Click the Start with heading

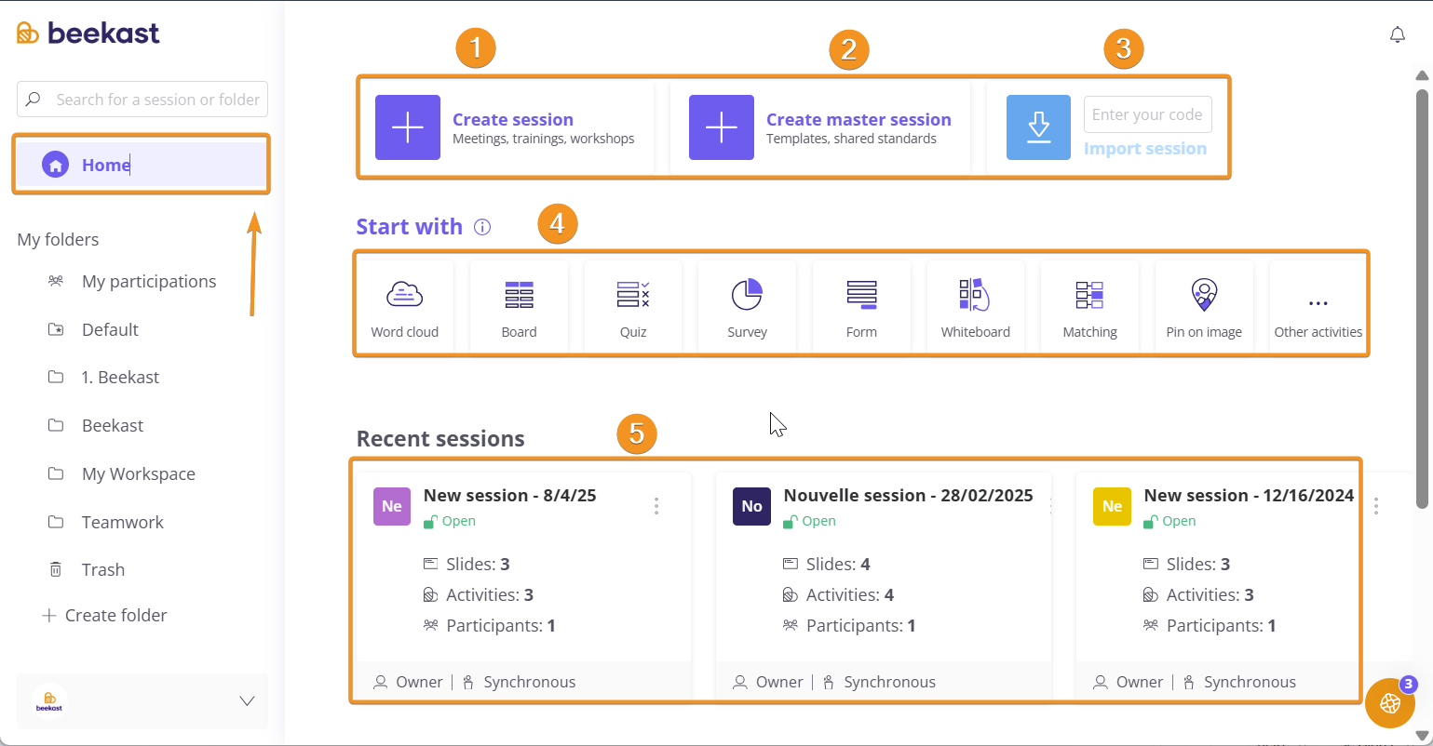coord(409,227)
